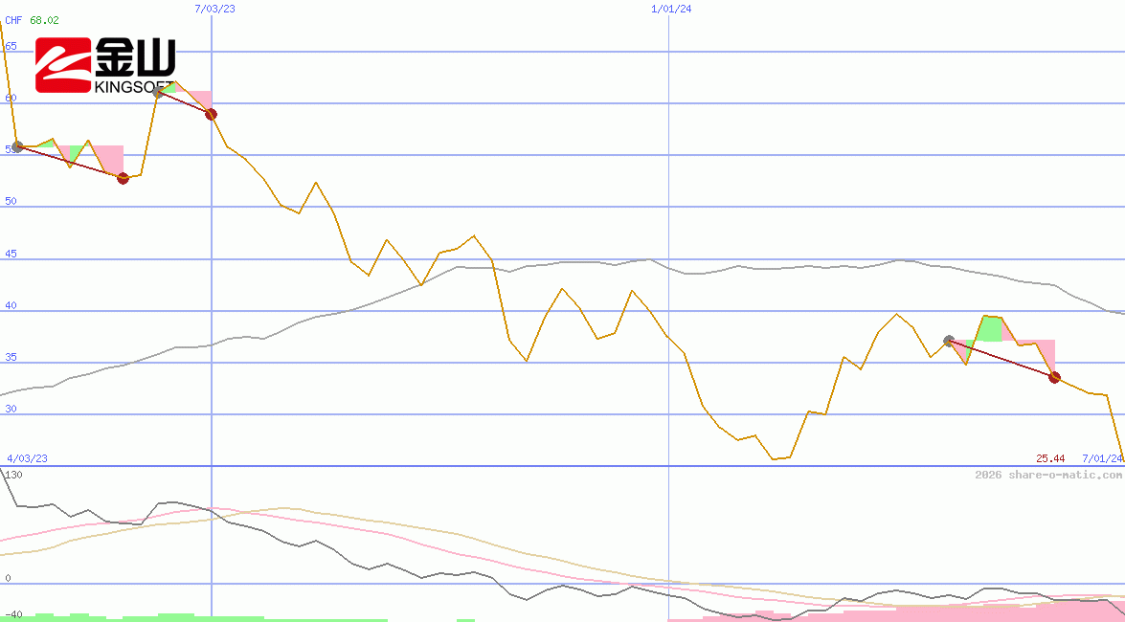The image size is (1125, 622).
Task: Click the rightmost red trend end marker
Action: click(x=1054, y=377)
